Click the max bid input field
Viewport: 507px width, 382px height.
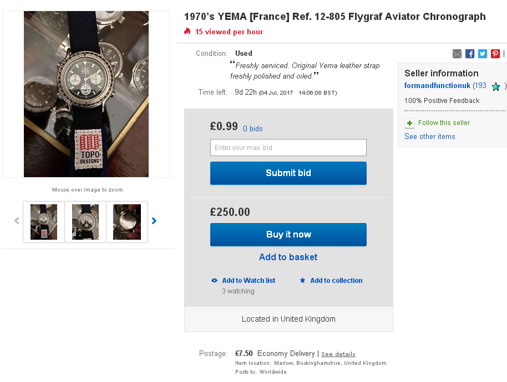point(288,148)
